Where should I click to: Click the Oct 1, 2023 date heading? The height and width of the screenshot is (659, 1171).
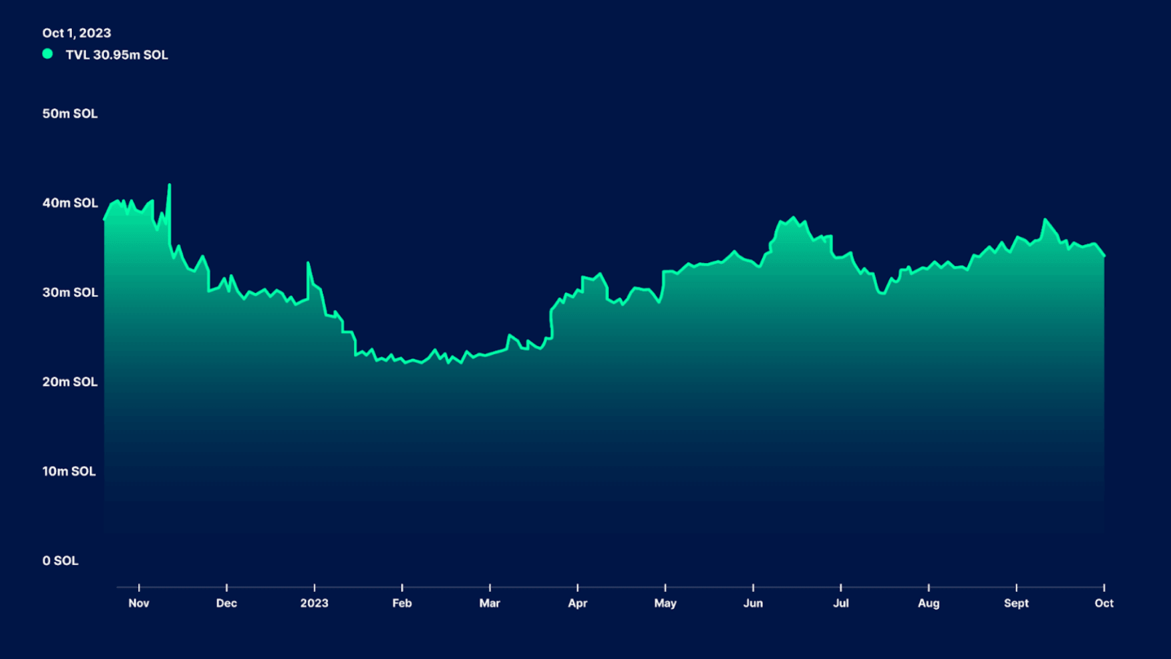tap(77, 33)
